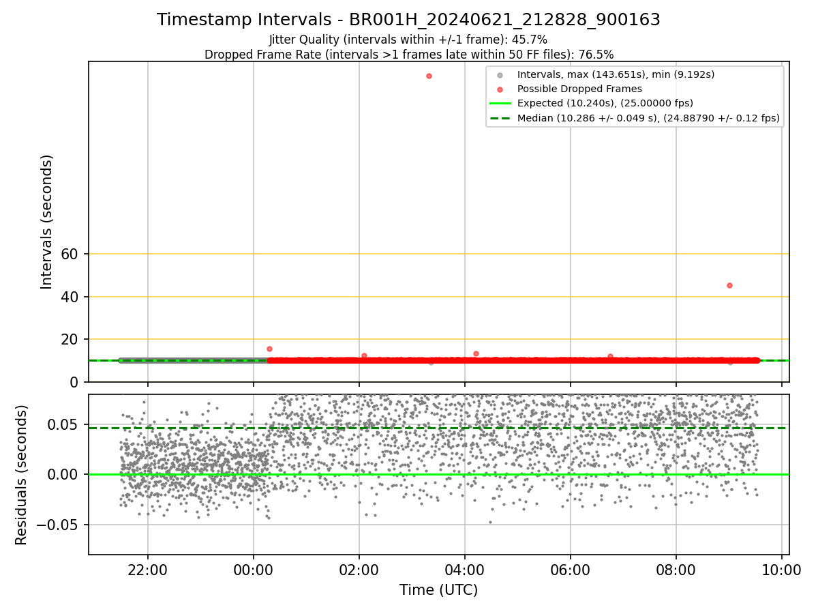Click the 08:00 x-axis tick label
This screenshot has width=818, height=614.
676,569
